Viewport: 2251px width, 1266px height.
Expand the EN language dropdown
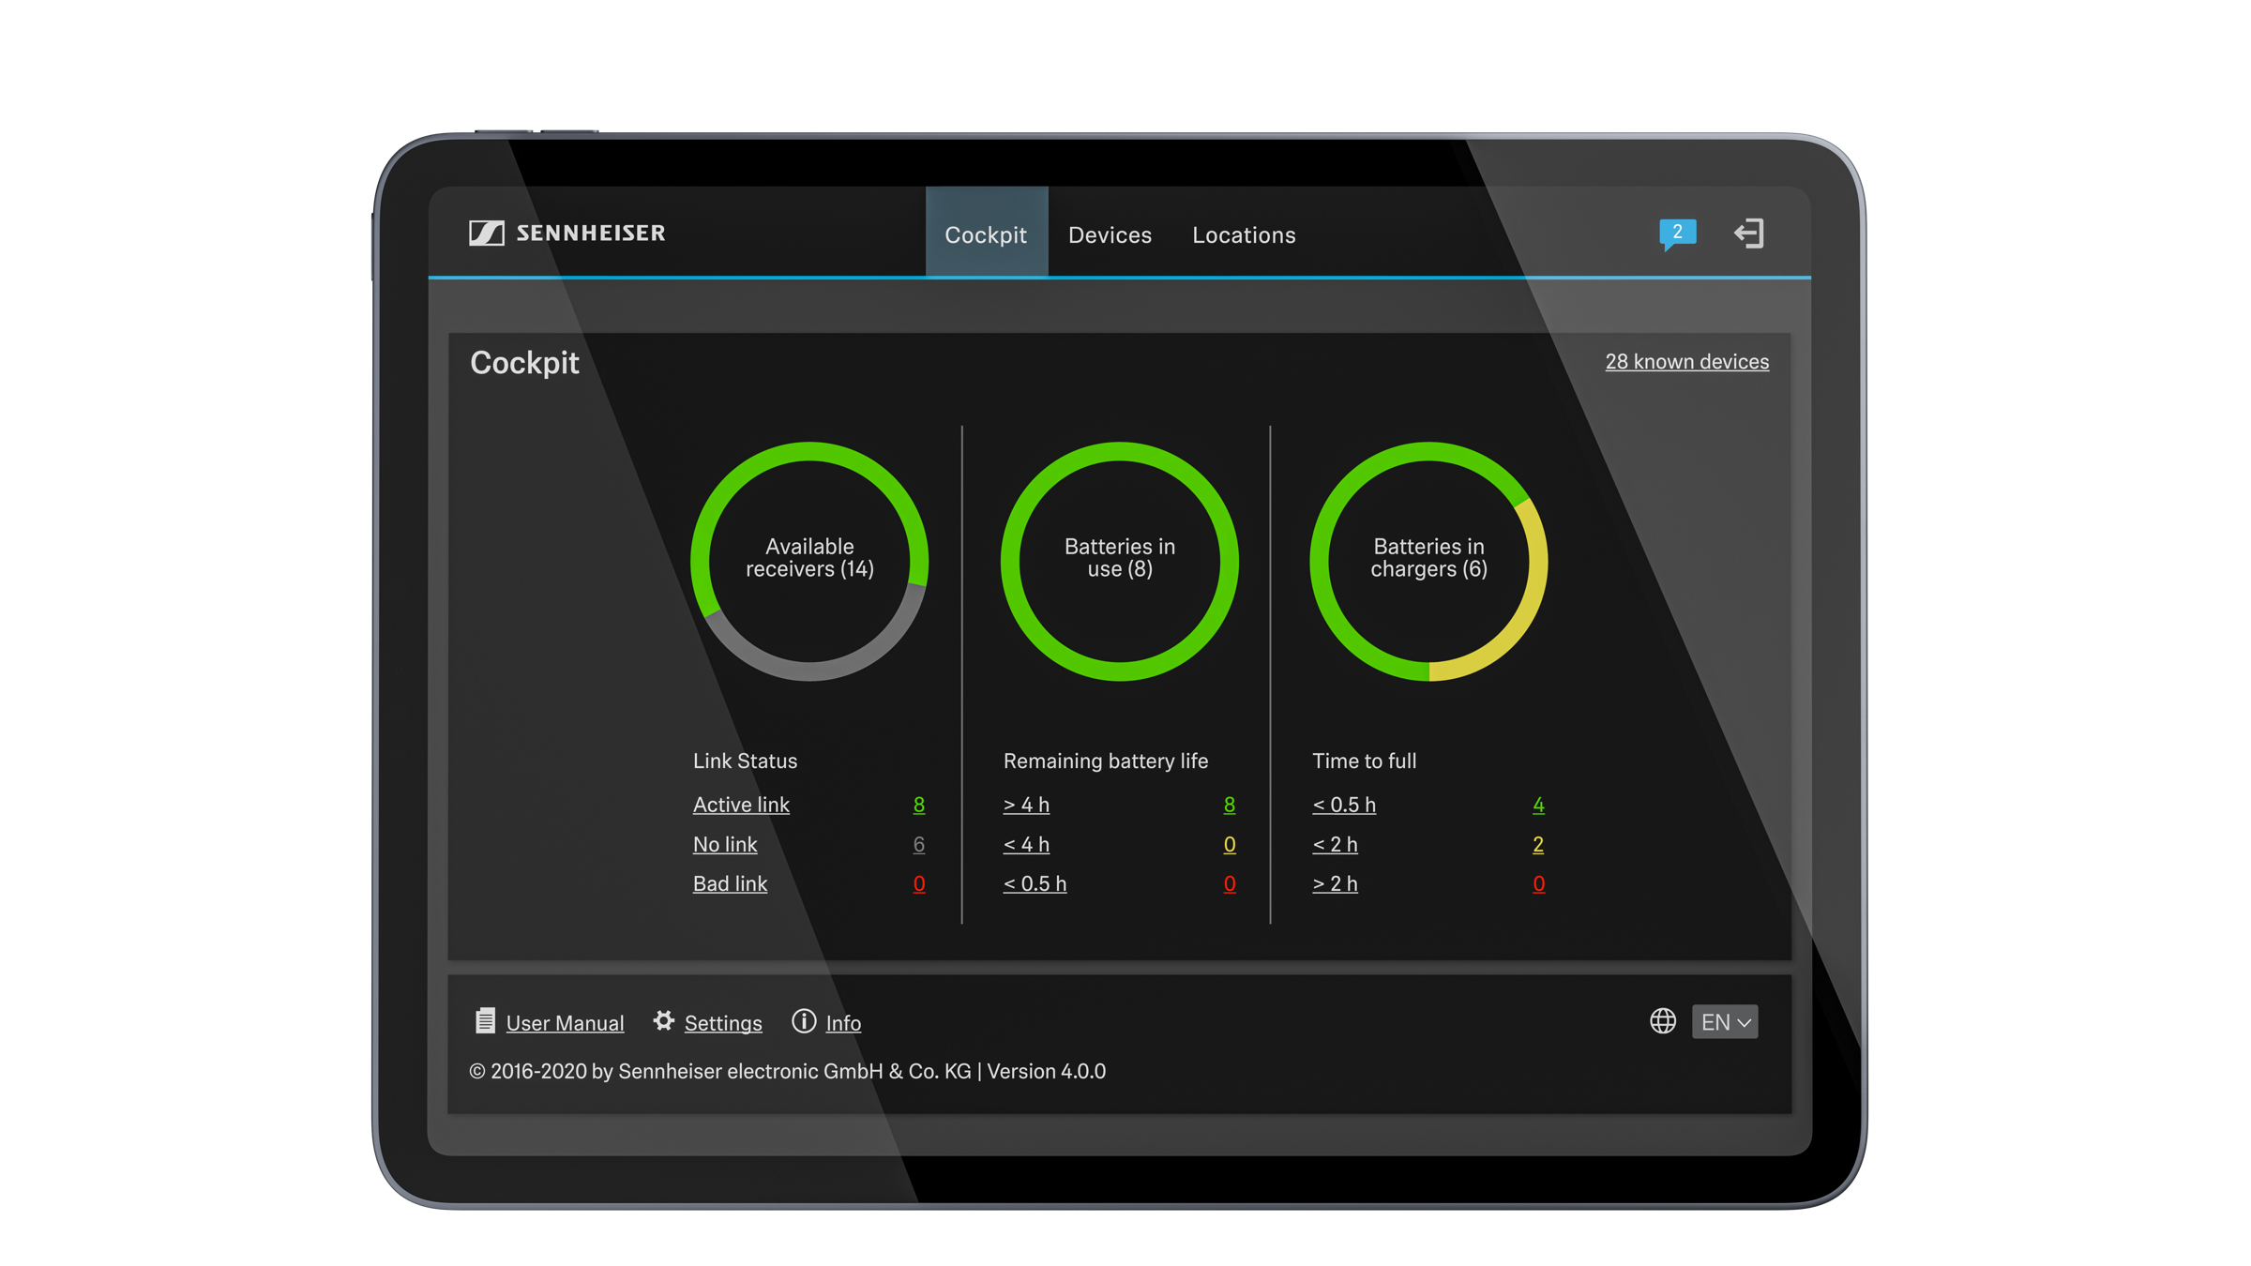1724,1021
